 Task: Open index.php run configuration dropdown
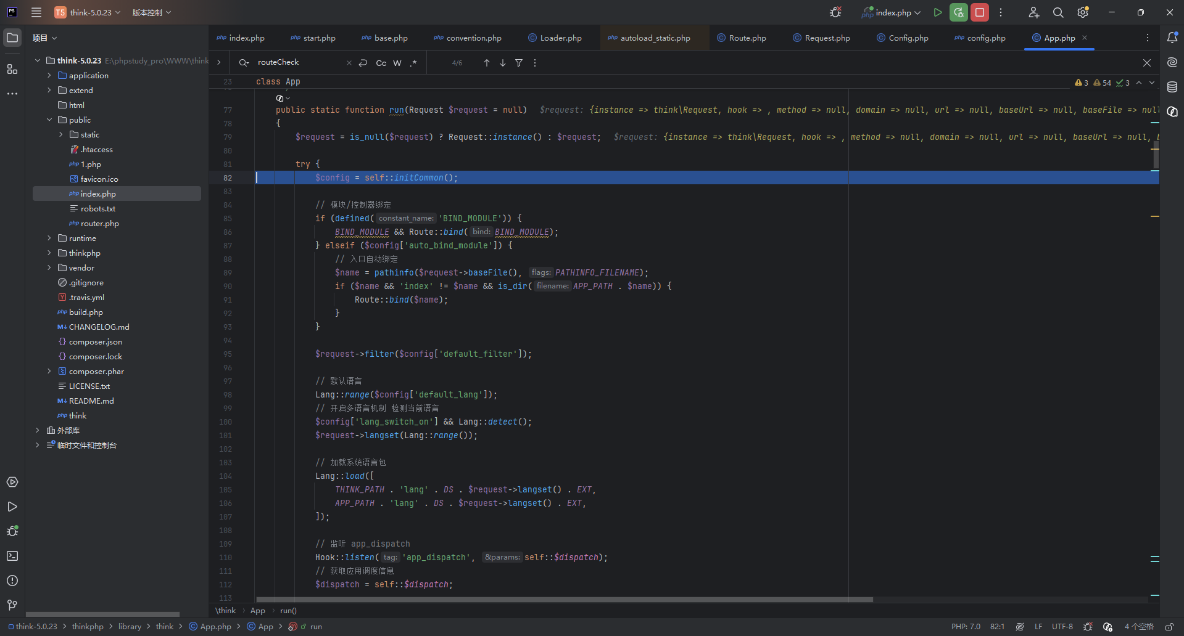pos(892,12)
